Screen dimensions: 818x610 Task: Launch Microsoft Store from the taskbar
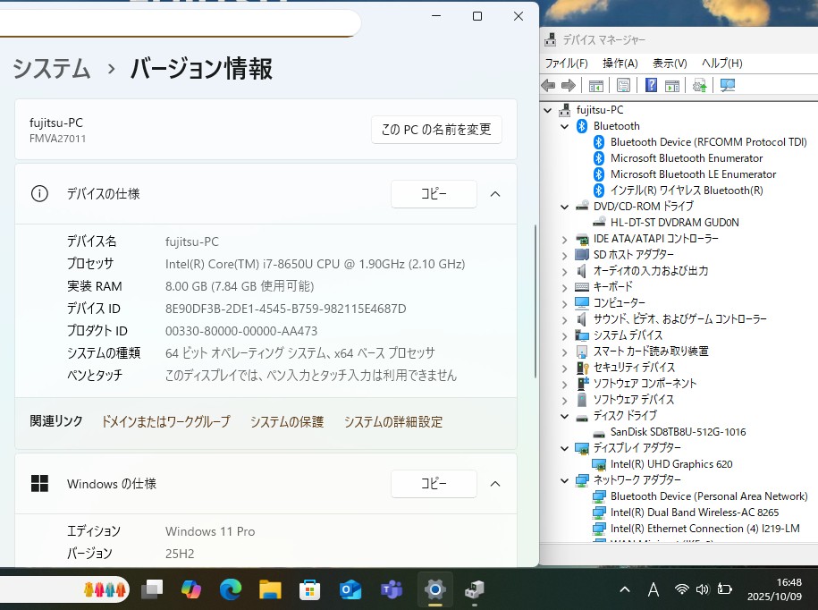point(309,589)
